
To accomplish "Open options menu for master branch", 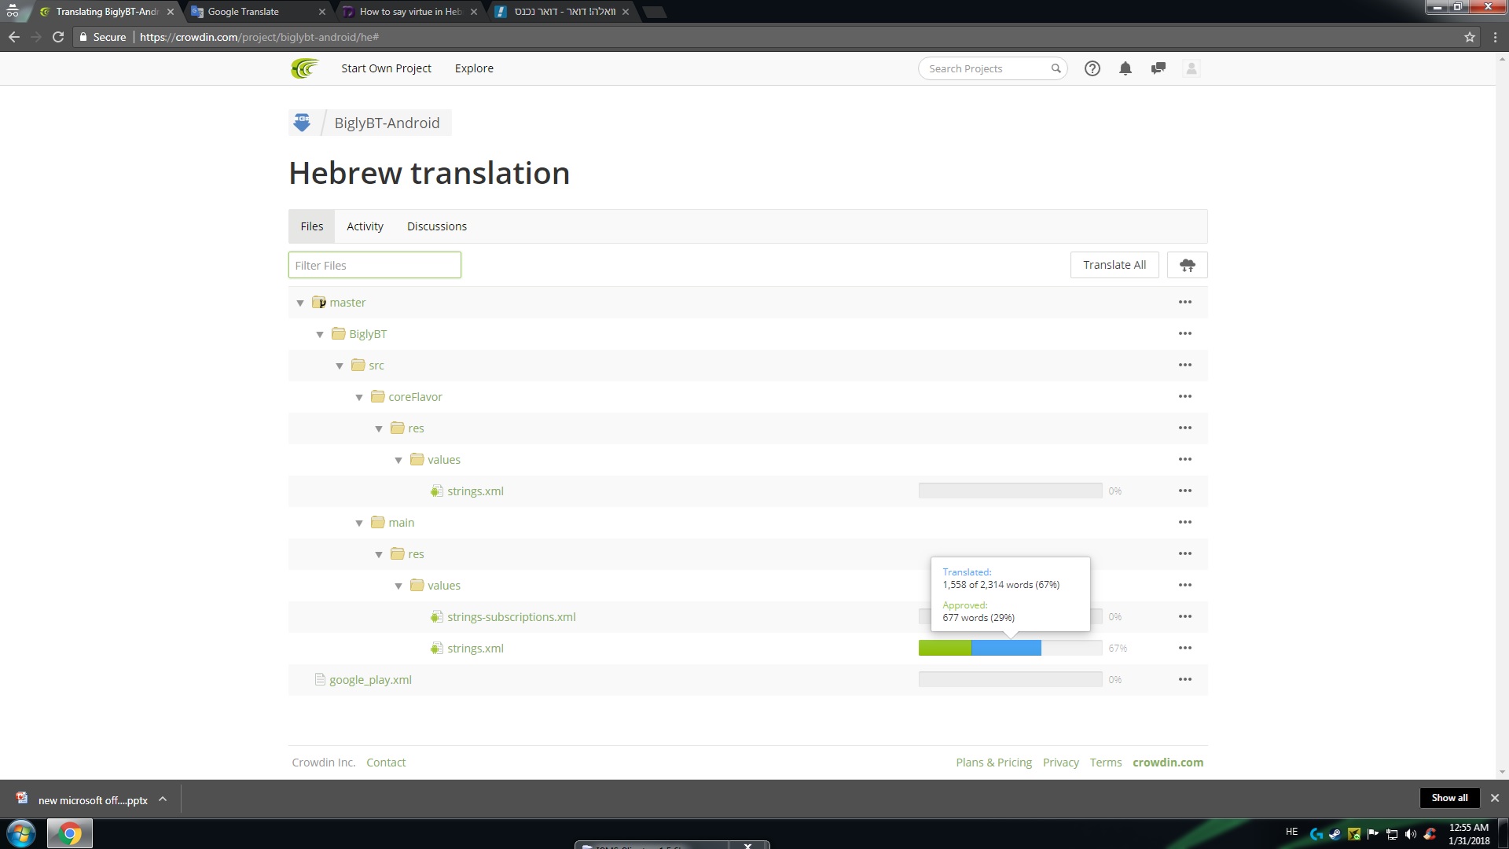I will [x=1184, y=302].
